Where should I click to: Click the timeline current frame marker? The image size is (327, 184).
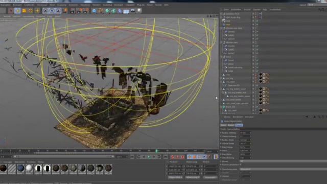[x=157, y=151]
